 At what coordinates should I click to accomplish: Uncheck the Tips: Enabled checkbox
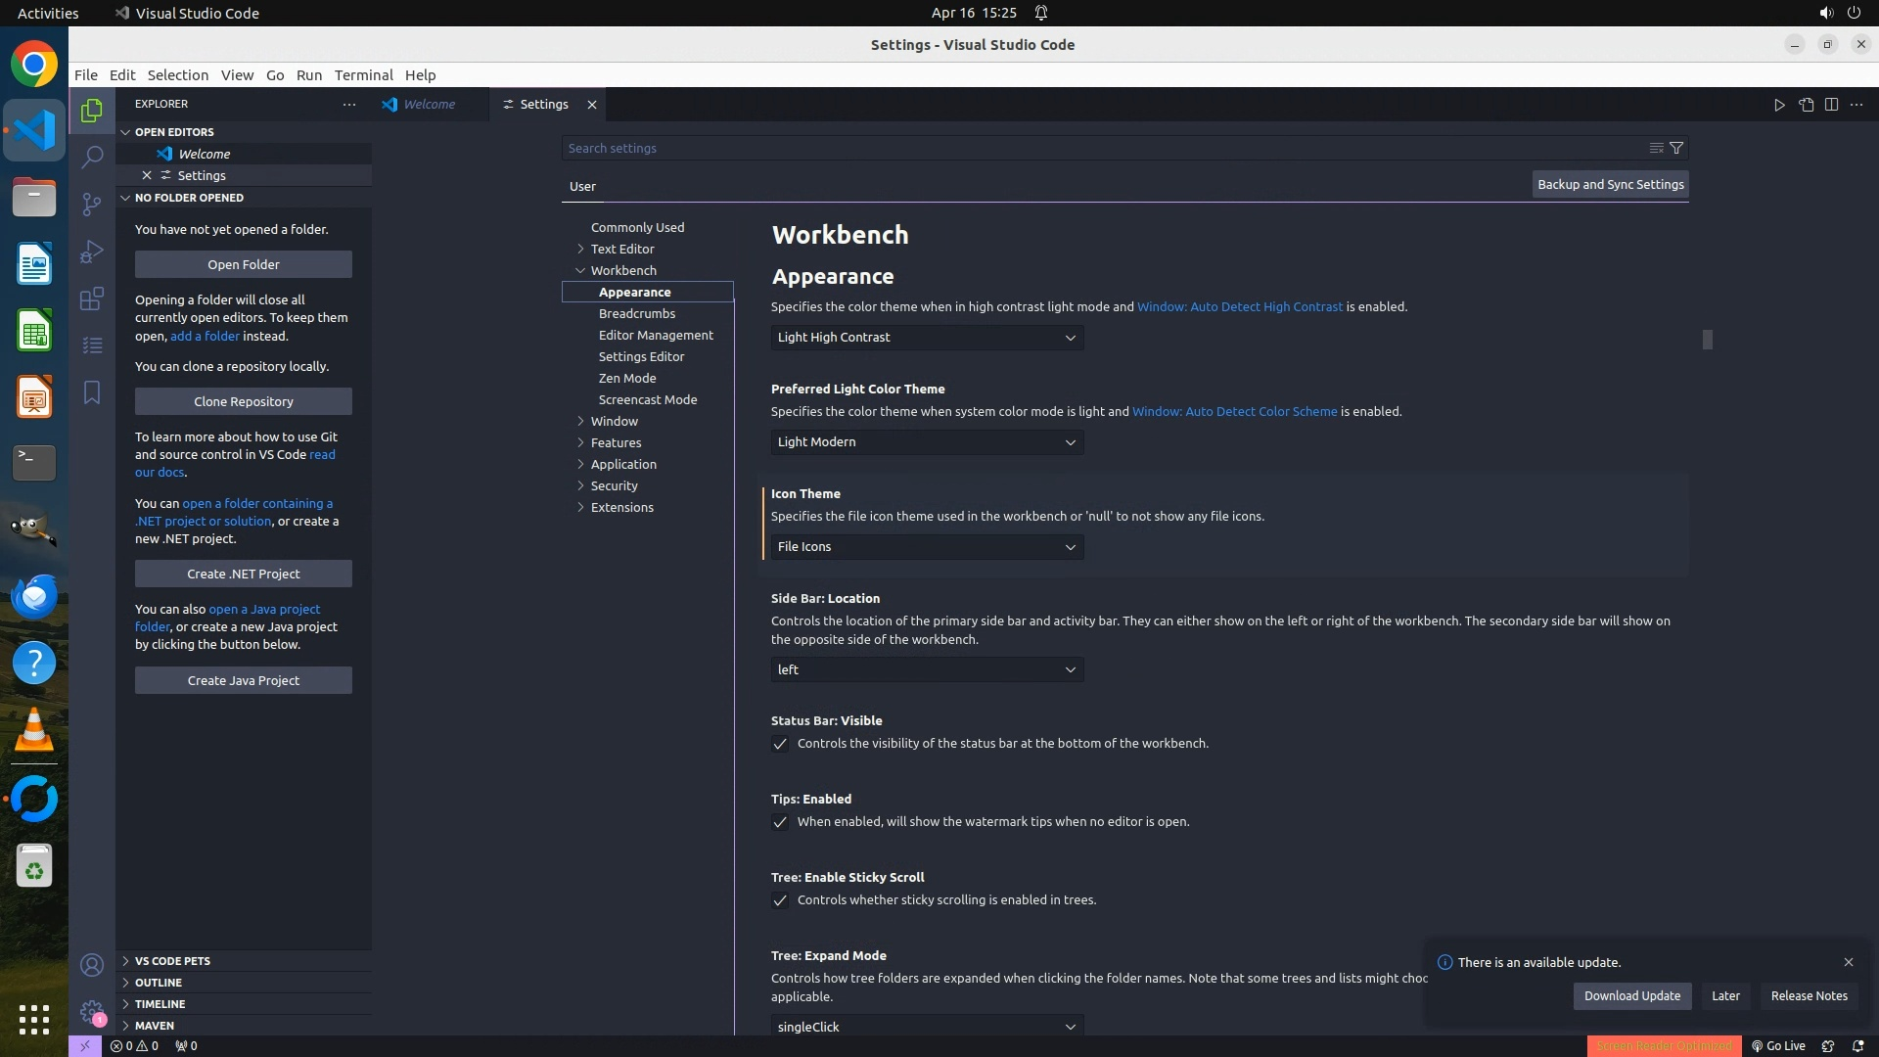tap(780, 822)
